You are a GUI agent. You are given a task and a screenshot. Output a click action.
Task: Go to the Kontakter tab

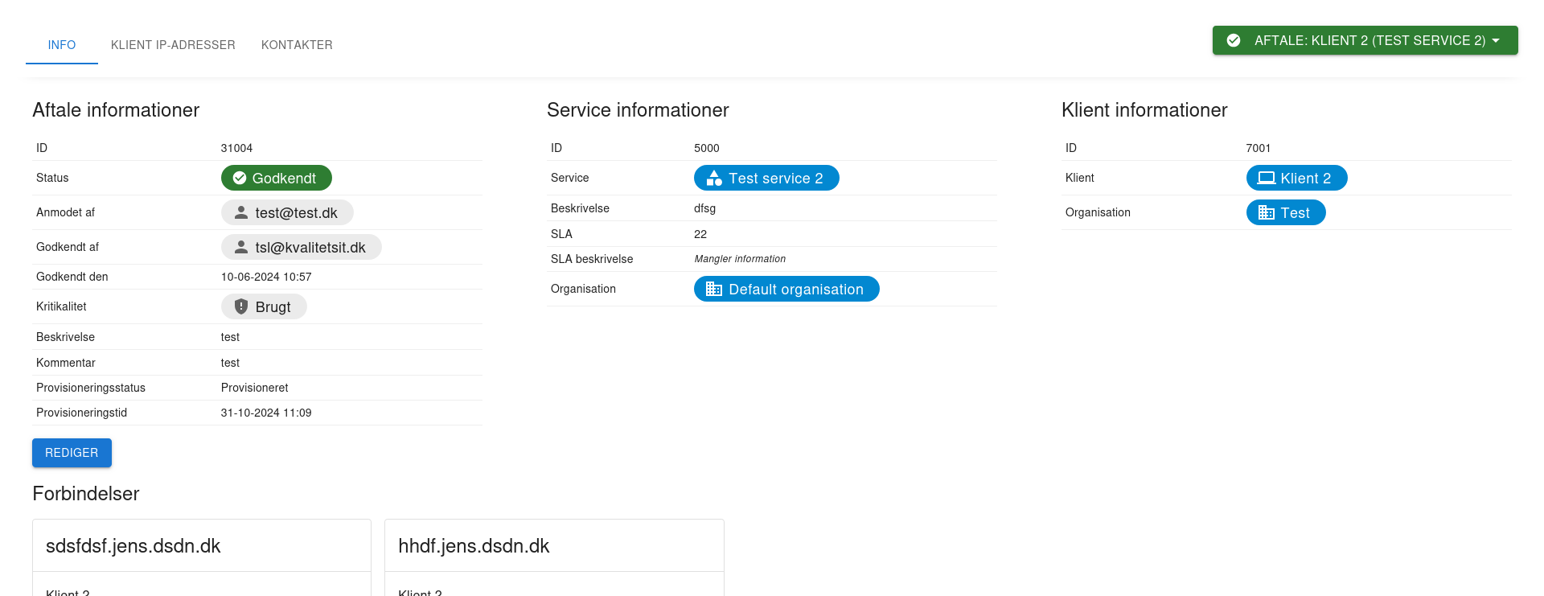click(297, 45)
